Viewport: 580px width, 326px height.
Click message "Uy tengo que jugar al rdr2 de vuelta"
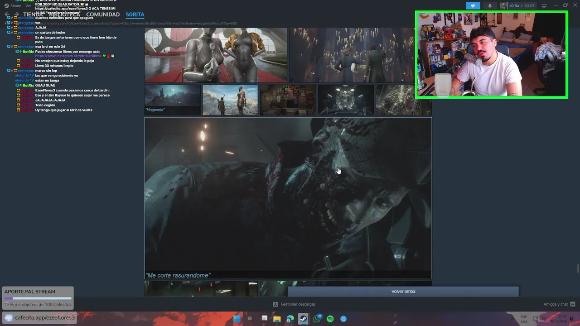pos(63,110)
